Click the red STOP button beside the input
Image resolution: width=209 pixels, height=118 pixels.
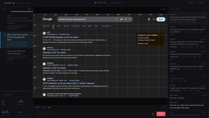pyautogui.click(x=161, y=114)
